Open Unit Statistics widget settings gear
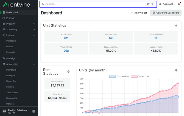 point(176,25)
